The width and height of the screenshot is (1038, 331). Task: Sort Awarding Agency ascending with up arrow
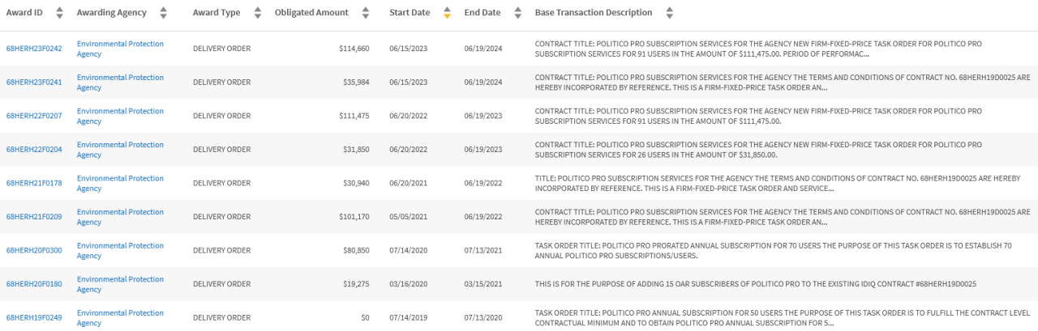click(163, 10)
